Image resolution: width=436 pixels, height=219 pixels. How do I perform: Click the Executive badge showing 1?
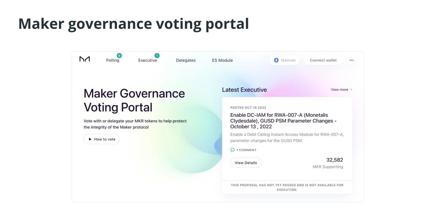pos(157,55)
